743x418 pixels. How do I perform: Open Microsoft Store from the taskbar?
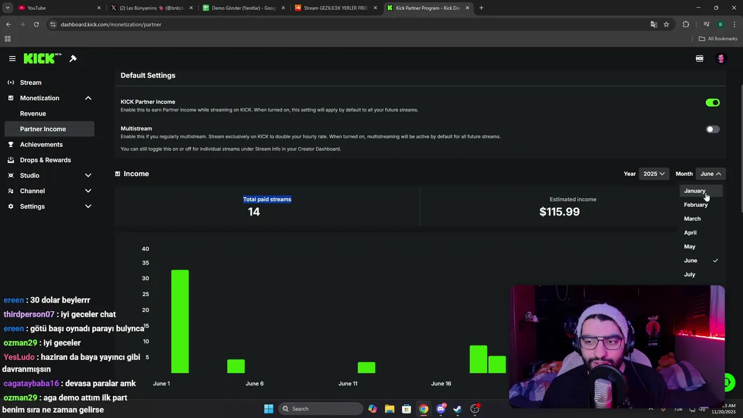406,409
